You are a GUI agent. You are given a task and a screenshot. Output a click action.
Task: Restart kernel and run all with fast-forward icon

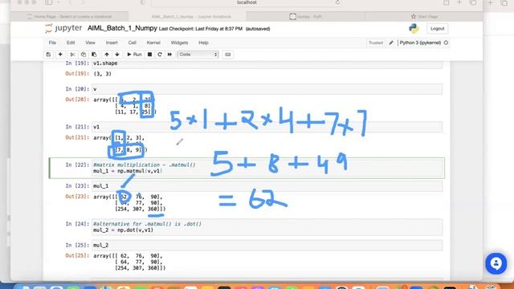click(169, 55)
